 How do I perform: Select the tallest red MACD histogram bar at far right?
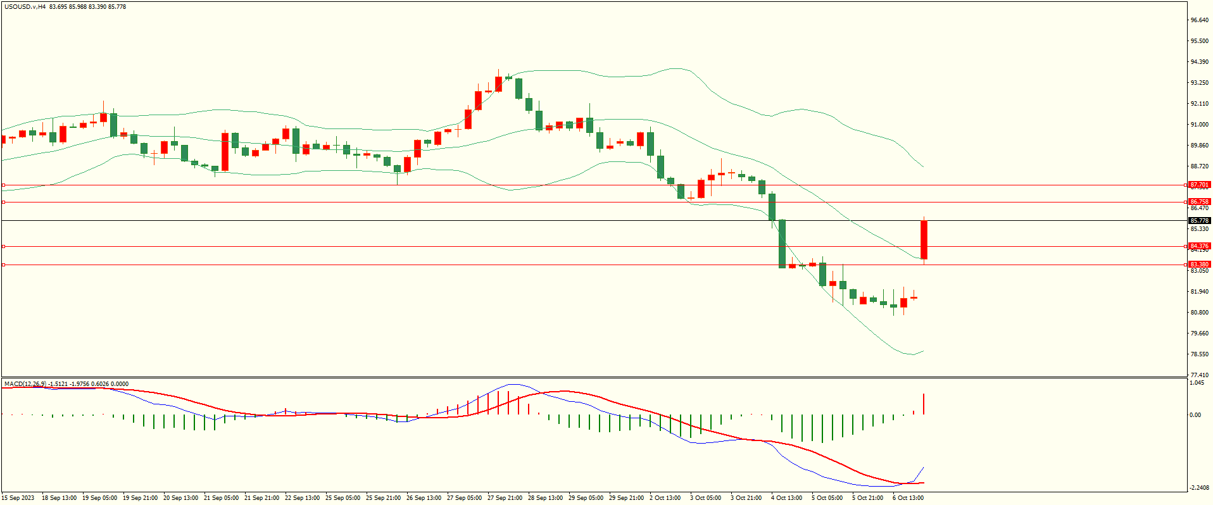(x=924, y=404)
